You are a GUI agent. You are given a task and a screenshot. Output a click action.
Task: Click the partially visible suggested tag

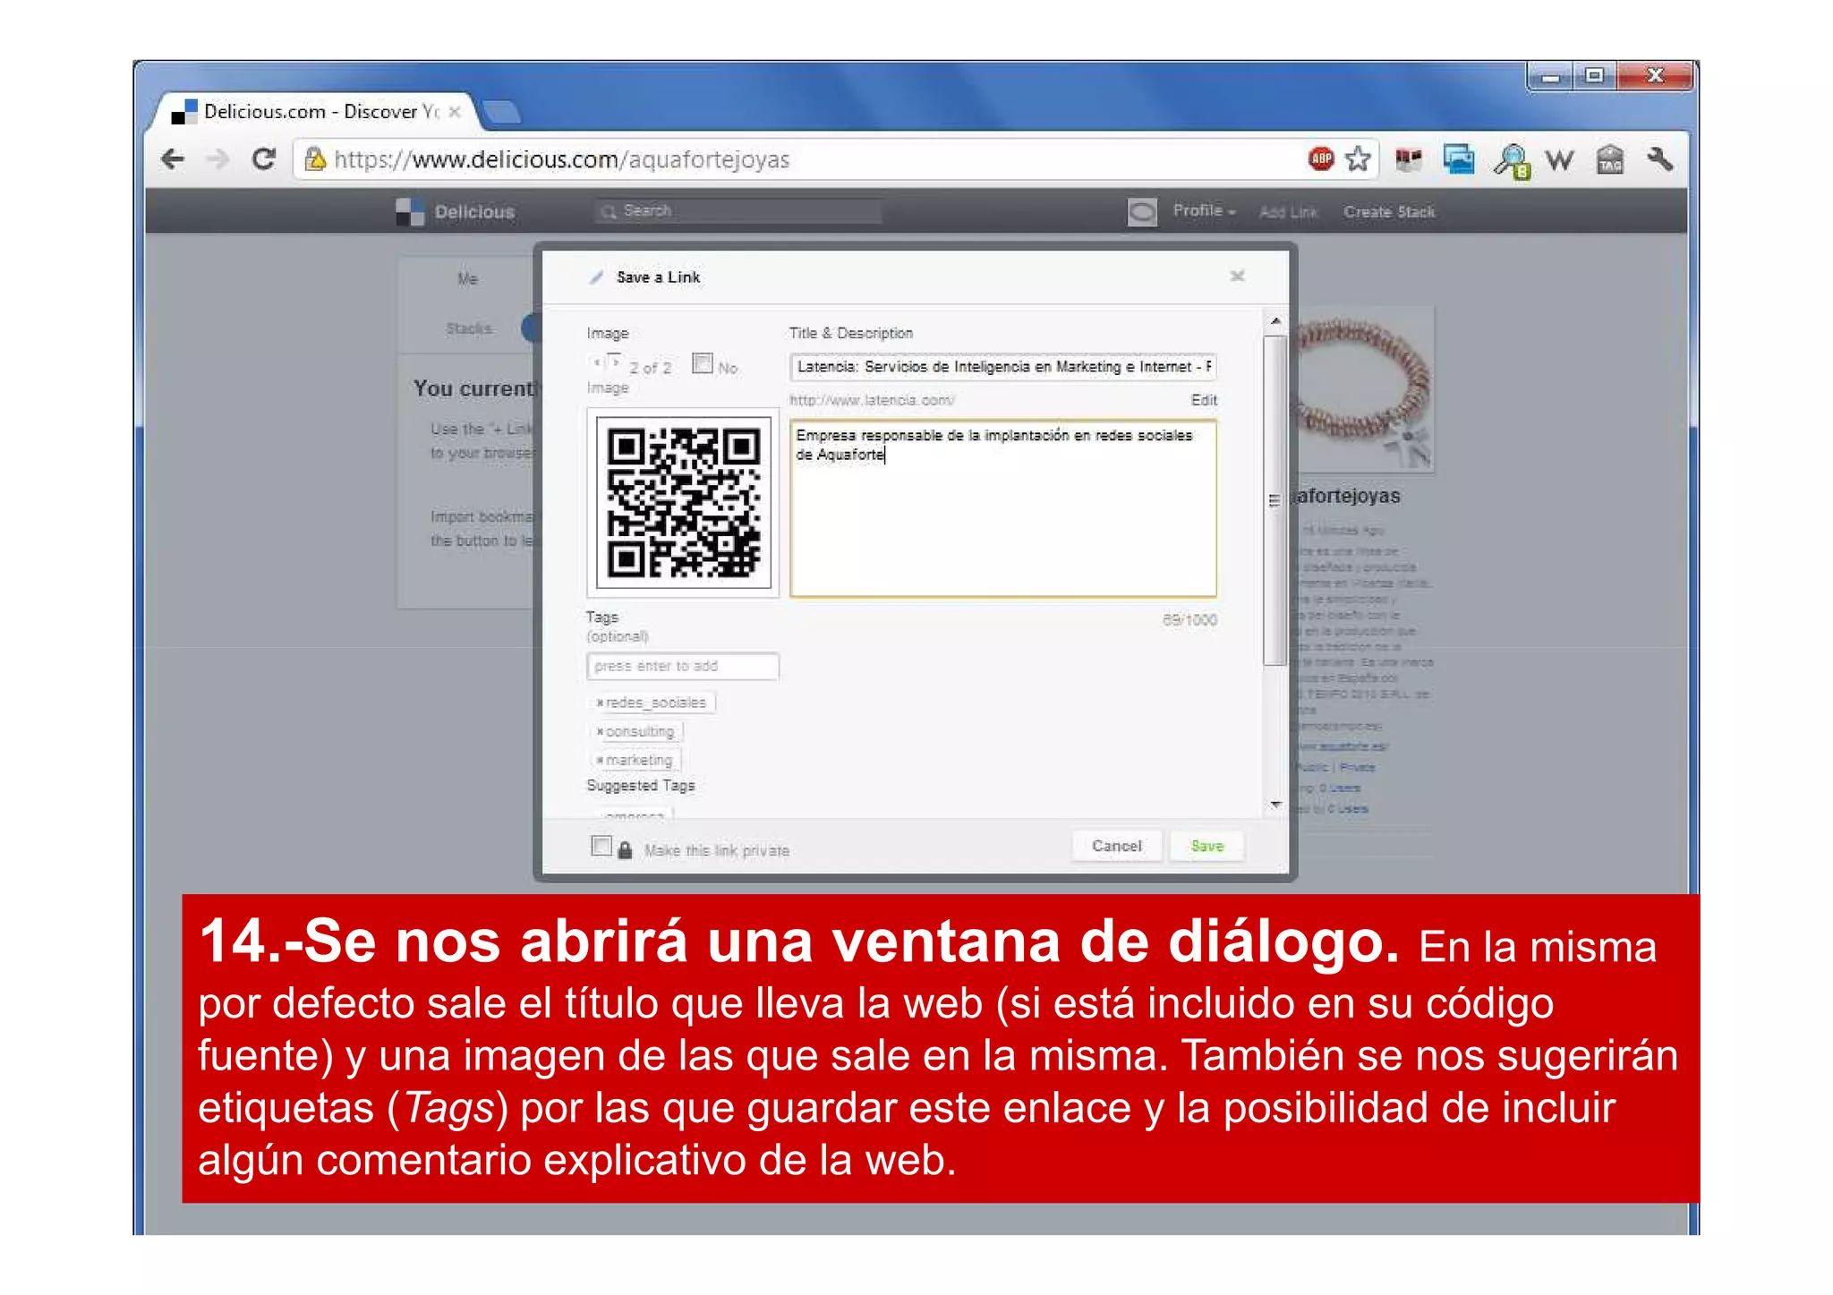pyautogui.click(x=635, y=814)
